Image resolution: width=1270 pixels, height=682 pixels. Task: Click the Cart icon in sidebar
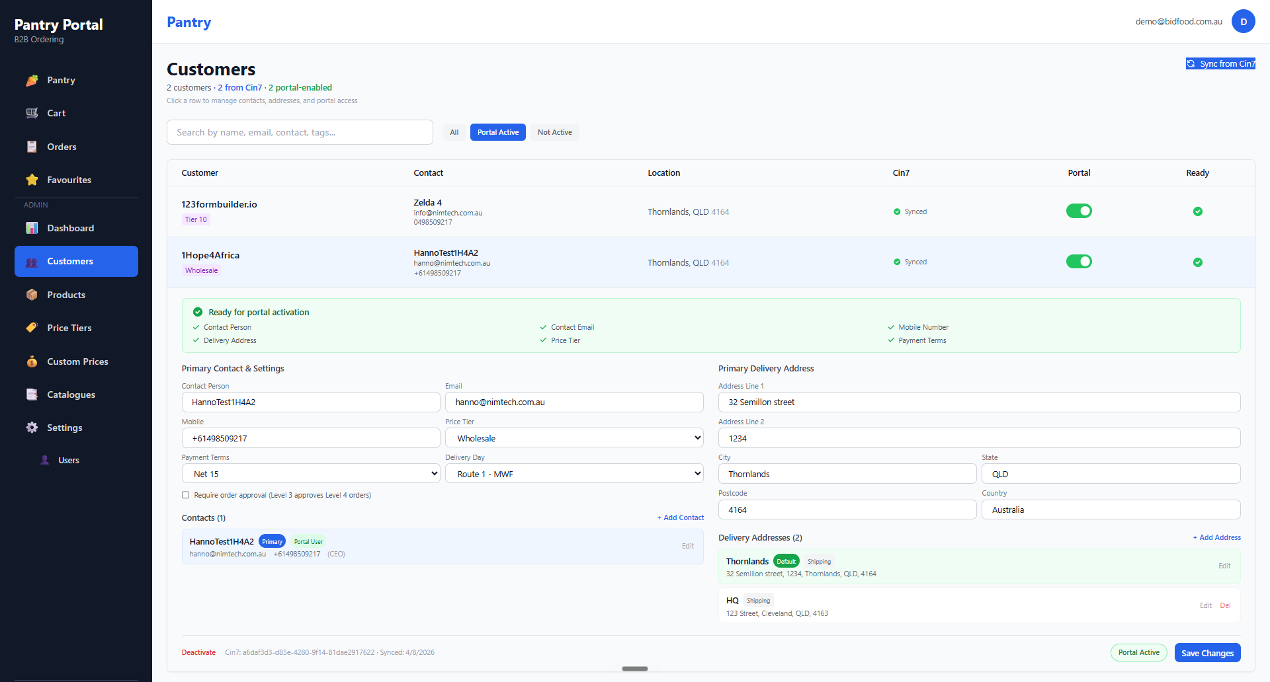point(32,113)
